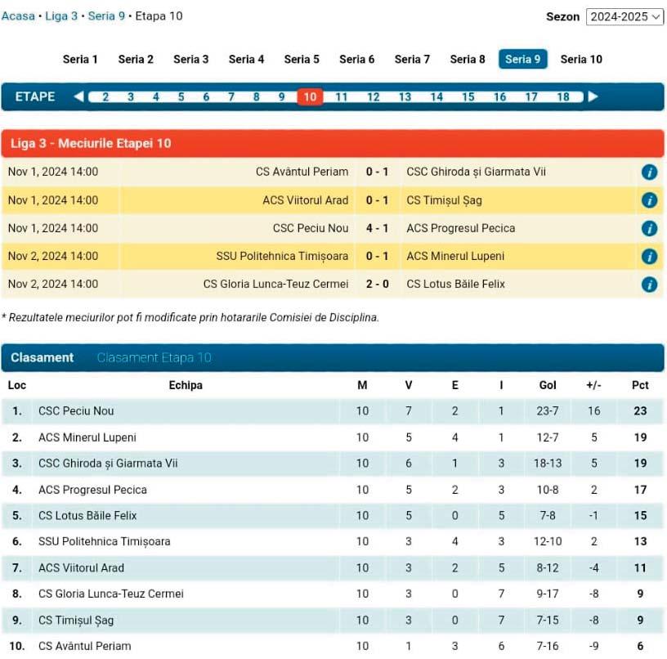
Task: Click ACS Viitorul Arad in standings
Action: click(x=81, y=568)
